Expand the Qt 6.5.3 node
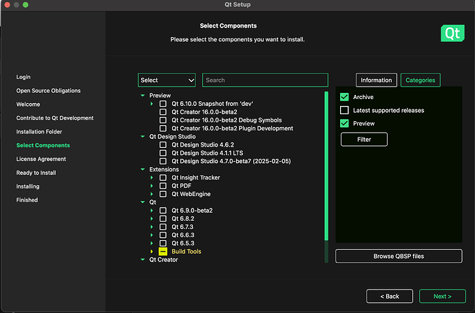The width and height of the screenshot is (475, 313). point(151,243)
